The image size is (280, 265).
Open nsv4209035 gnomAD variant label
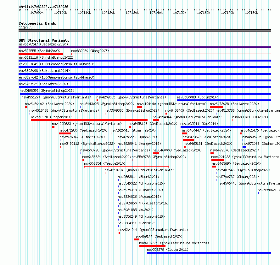[x=131, y=97]
